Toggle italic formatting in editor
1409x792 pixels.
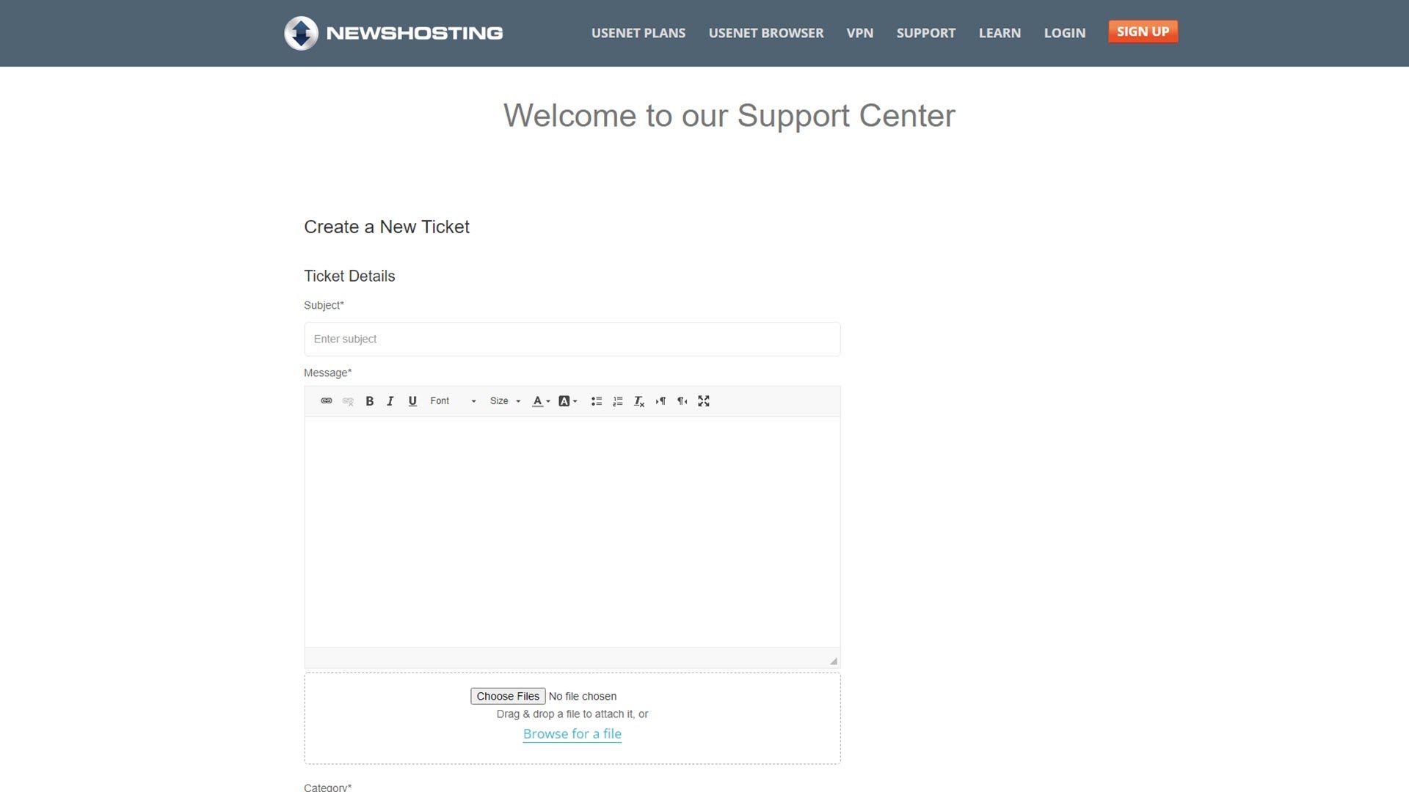[x=390, y=401]
